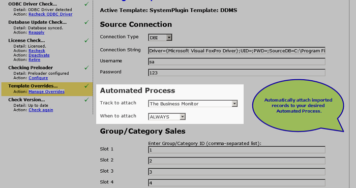356x188 pixels.
Task: Open the Connection Type DBI dropdown
Action: tap(160, 38)
